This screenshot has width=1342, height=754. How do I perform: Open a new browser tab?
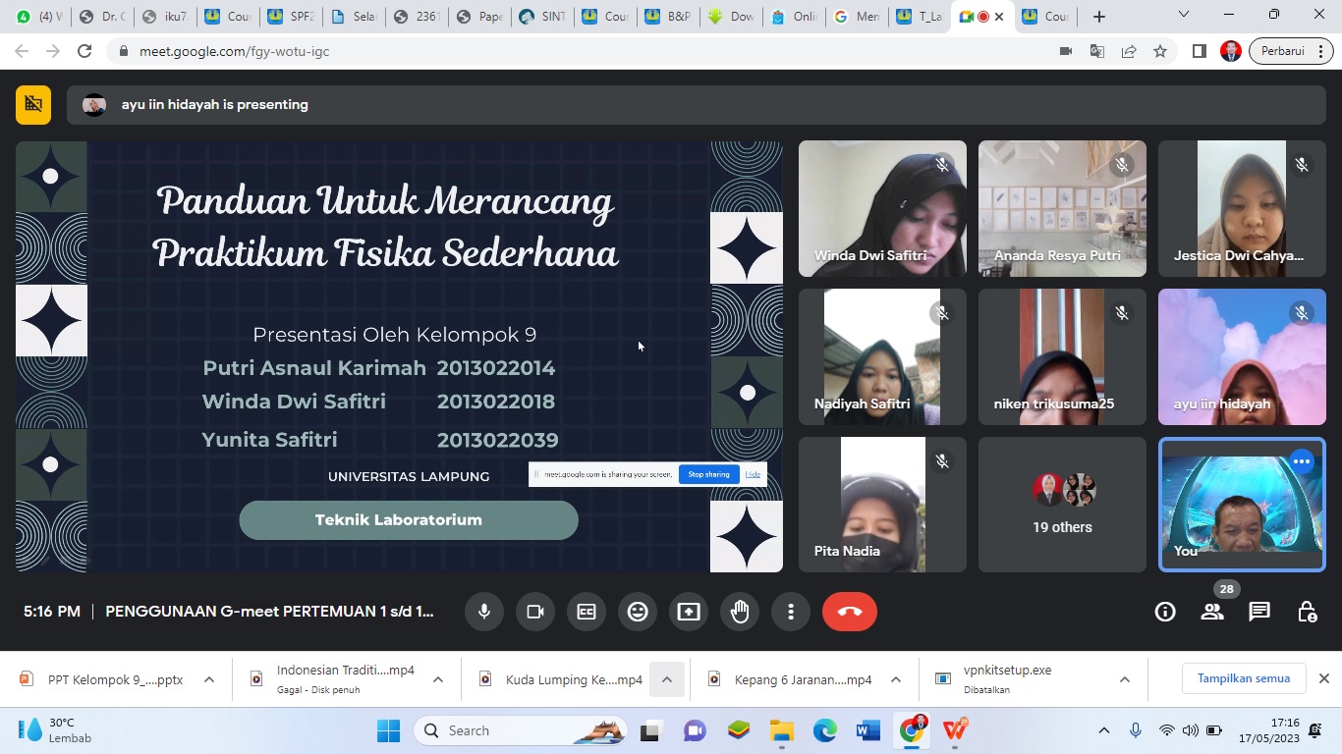click(1099, 17)
